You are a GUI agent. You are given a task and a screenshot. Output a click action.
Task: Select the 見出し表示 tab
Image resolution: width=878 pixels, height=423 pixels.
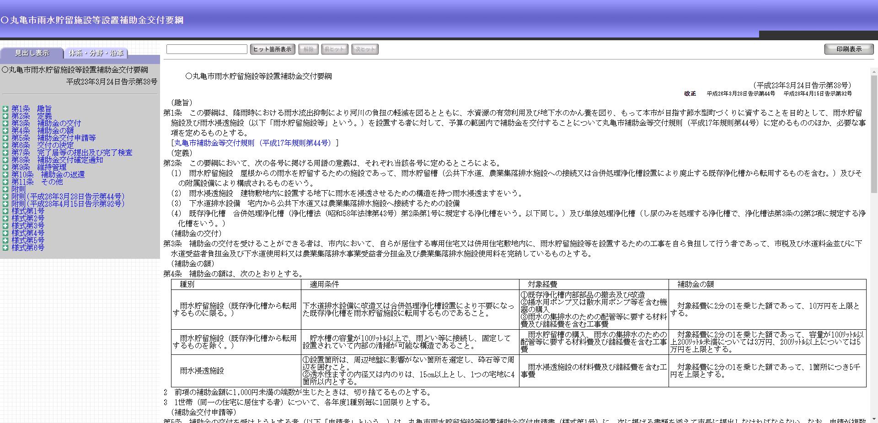coord(32,53)
